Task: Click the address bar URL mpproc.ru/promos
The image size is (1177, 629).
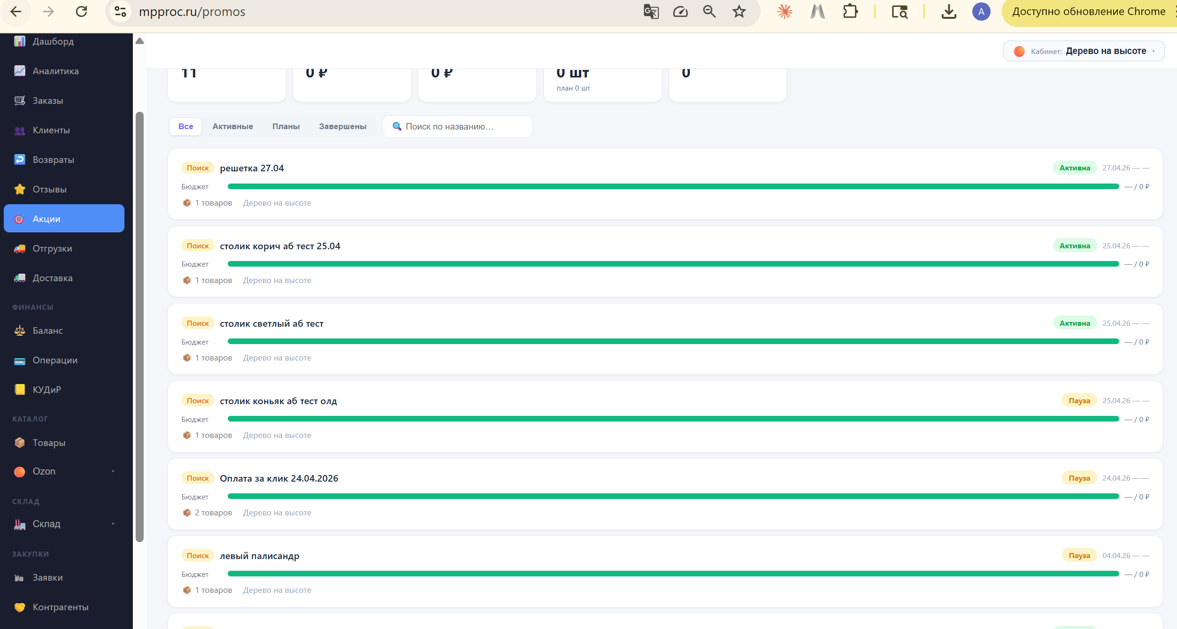Action: click(192, 12)
